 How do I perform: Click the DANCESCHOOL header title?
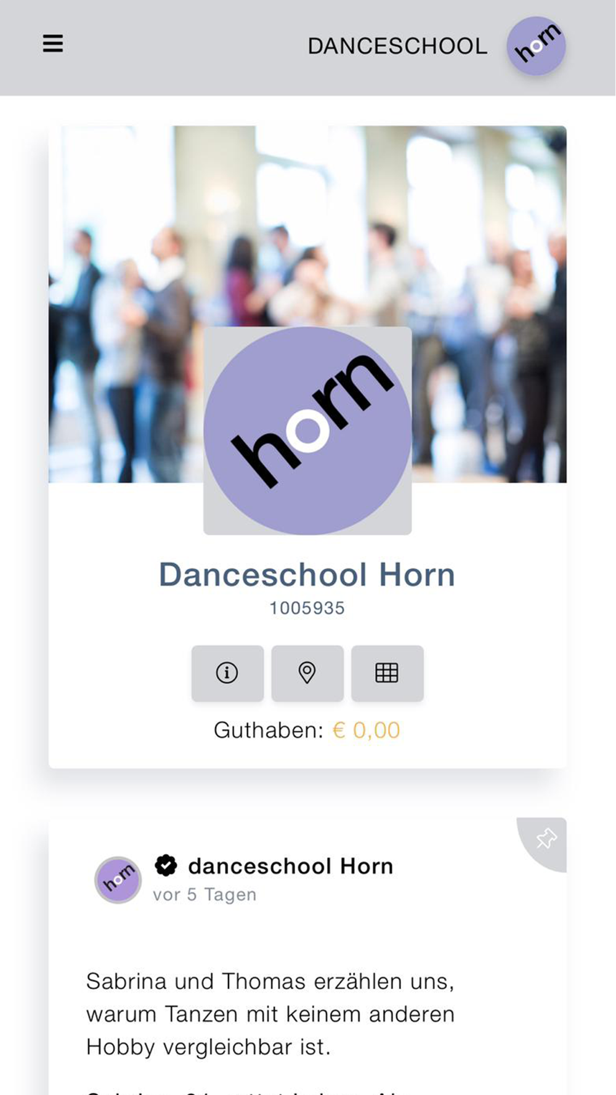397,46
